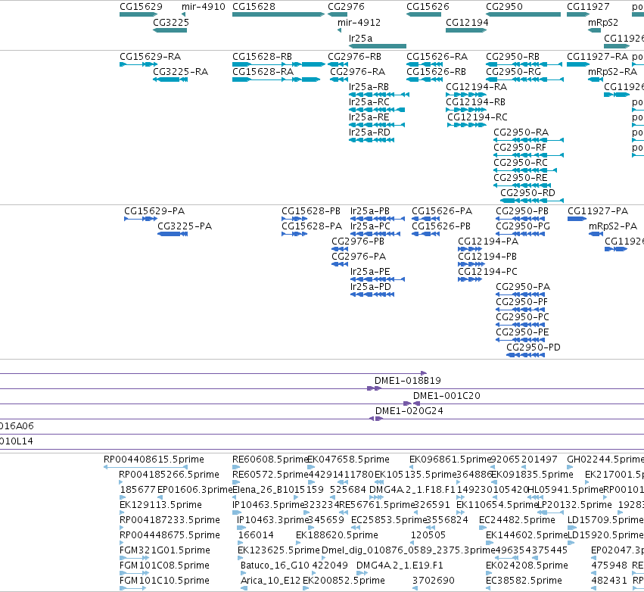Click EST label FGM321G01.5prime
This screenshot has height=592, width=644.
[x=165, y=550]
